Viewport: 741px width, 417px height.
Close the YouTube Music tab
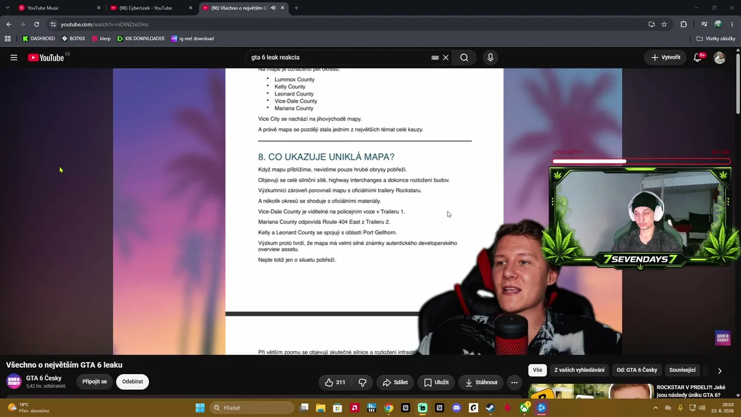tap(98, 8)
